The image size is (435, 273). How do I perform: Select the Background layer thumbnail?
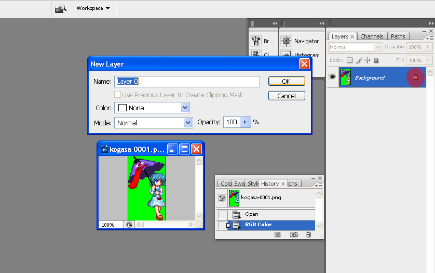[345, 77]
